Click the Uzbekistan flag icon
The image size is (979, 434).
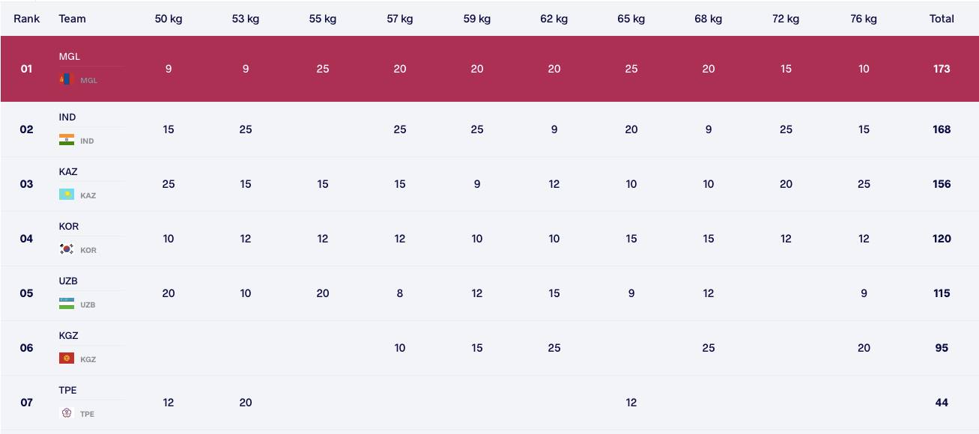[66, 304]
